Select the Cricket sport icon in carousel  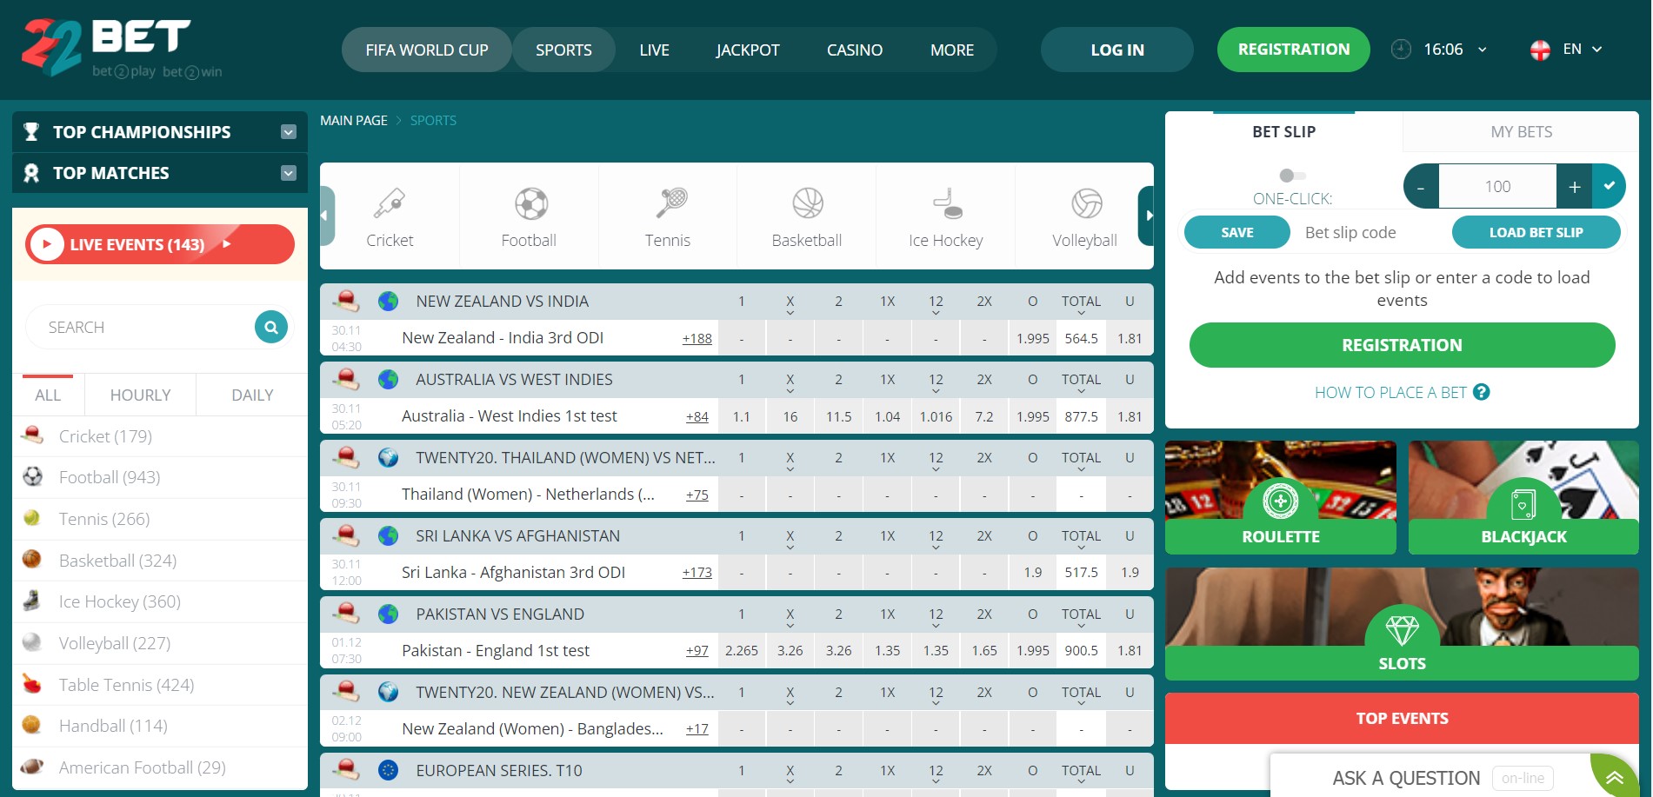pos(390,203)
